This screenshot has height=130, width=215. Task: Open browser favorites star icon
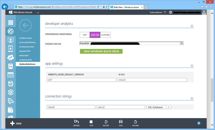point(207,7)
